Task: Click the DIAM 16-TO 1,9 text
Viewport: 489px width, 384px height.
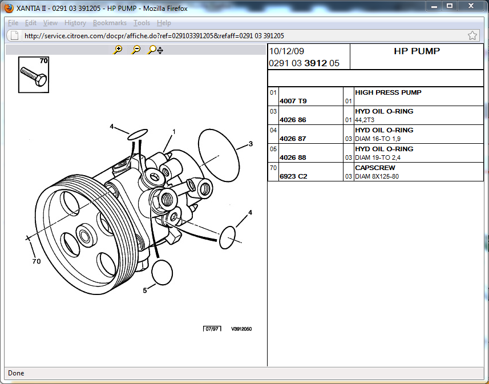Action: click(378, 139)
